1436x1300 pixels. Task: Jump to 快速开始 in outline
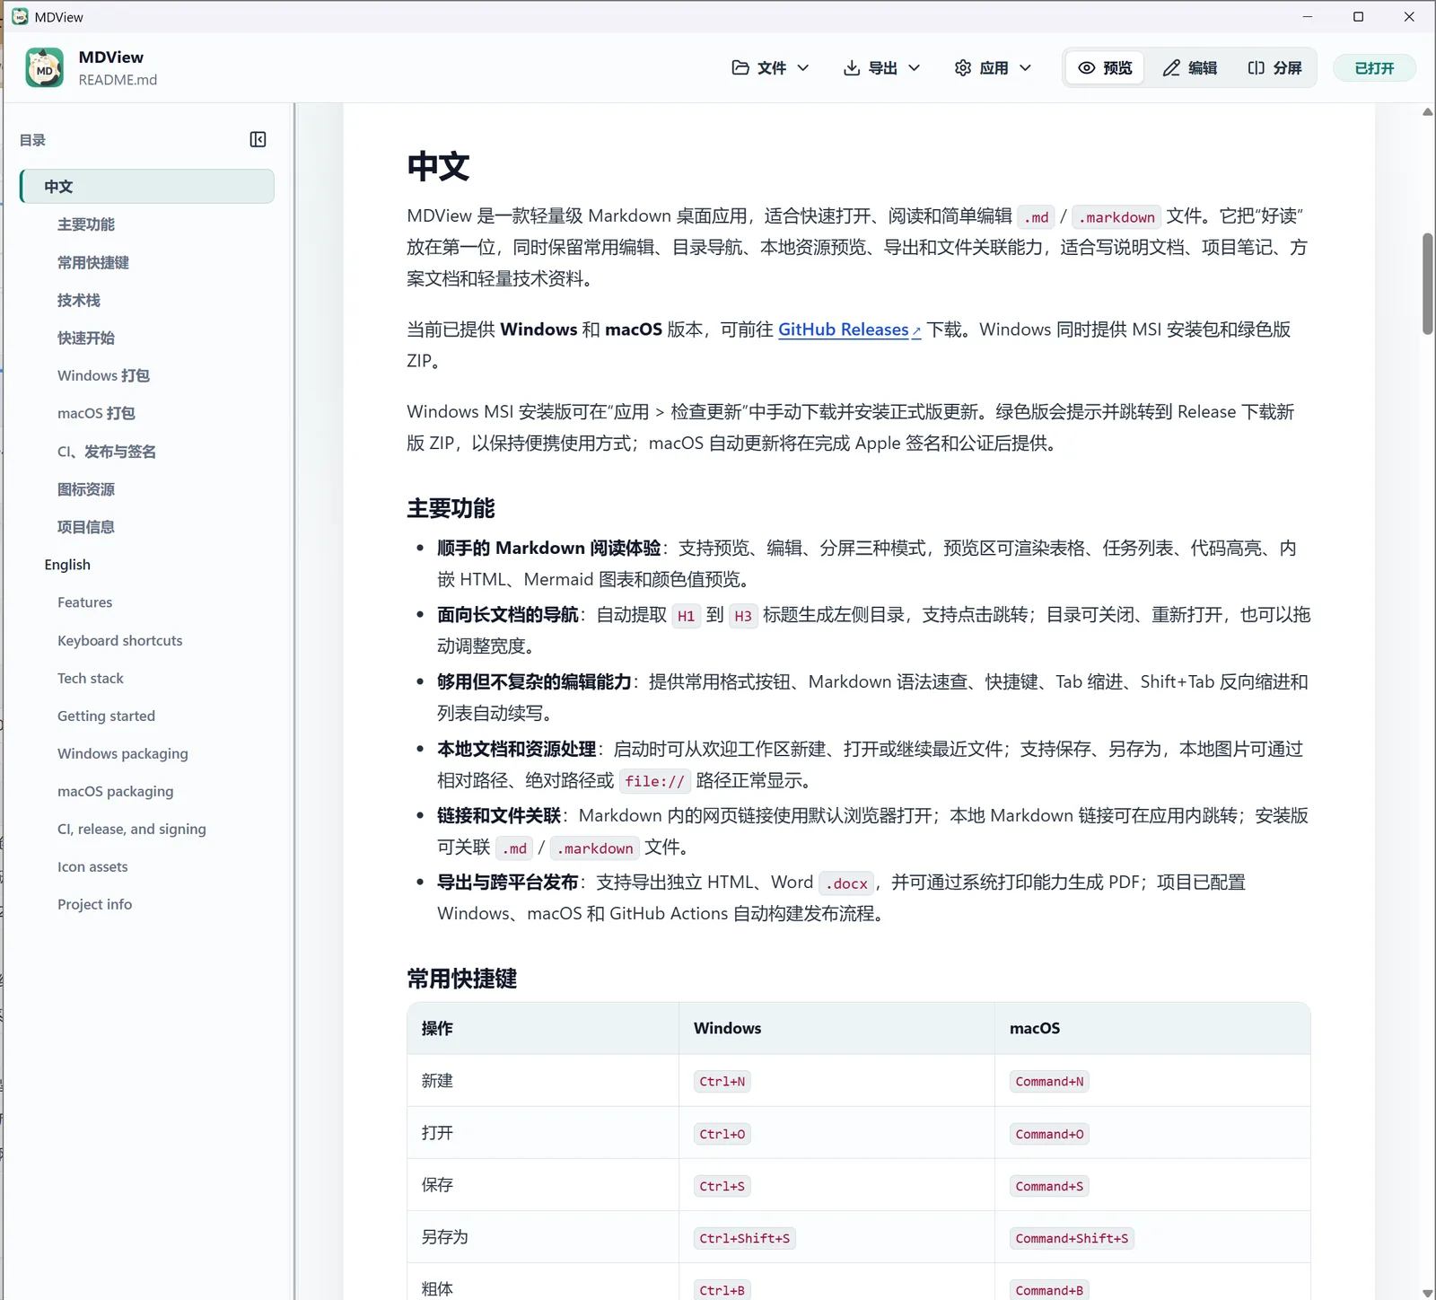click(x=86, y=338)
